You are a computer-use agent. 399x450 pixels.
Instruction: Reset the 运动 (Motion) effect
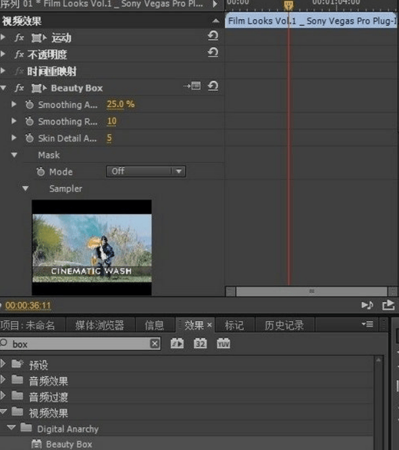tap(213, 36)
